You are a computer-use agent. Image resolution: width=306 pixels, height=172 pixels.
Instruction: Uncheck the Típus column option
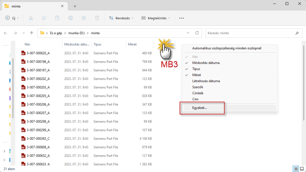tap(196, 69)
